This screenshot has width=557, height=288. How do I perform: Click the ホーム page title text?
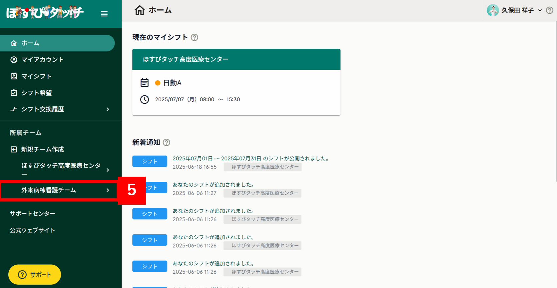[160, 10]
